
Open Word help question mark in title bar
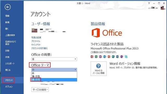(x=149, y=3)
